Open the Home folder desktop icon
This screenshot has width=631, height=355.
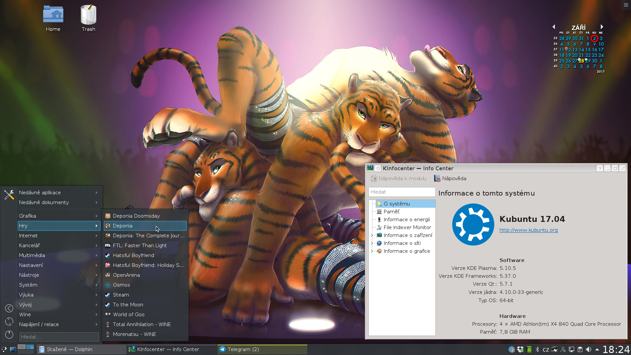(x=53, y=18)
